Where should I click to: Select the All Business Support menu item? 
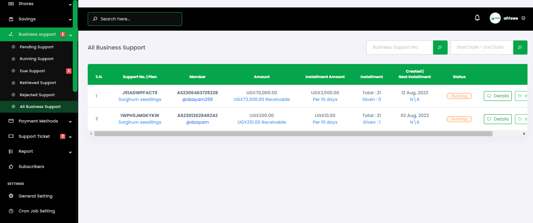39,107
